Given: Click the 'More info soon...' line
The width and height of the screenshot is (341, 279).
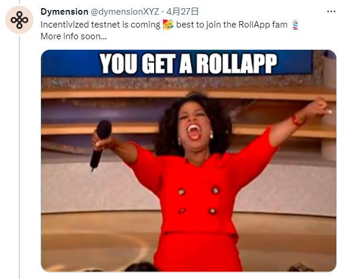Looking at the screenshot, I should 73,36.
